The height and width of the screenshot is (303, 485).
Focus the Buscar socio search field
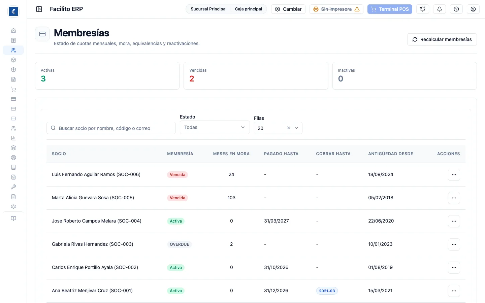(111, 128)
